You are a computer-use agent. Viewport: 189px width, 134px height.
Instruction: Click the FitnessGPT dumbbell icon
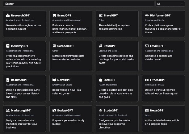147,80
